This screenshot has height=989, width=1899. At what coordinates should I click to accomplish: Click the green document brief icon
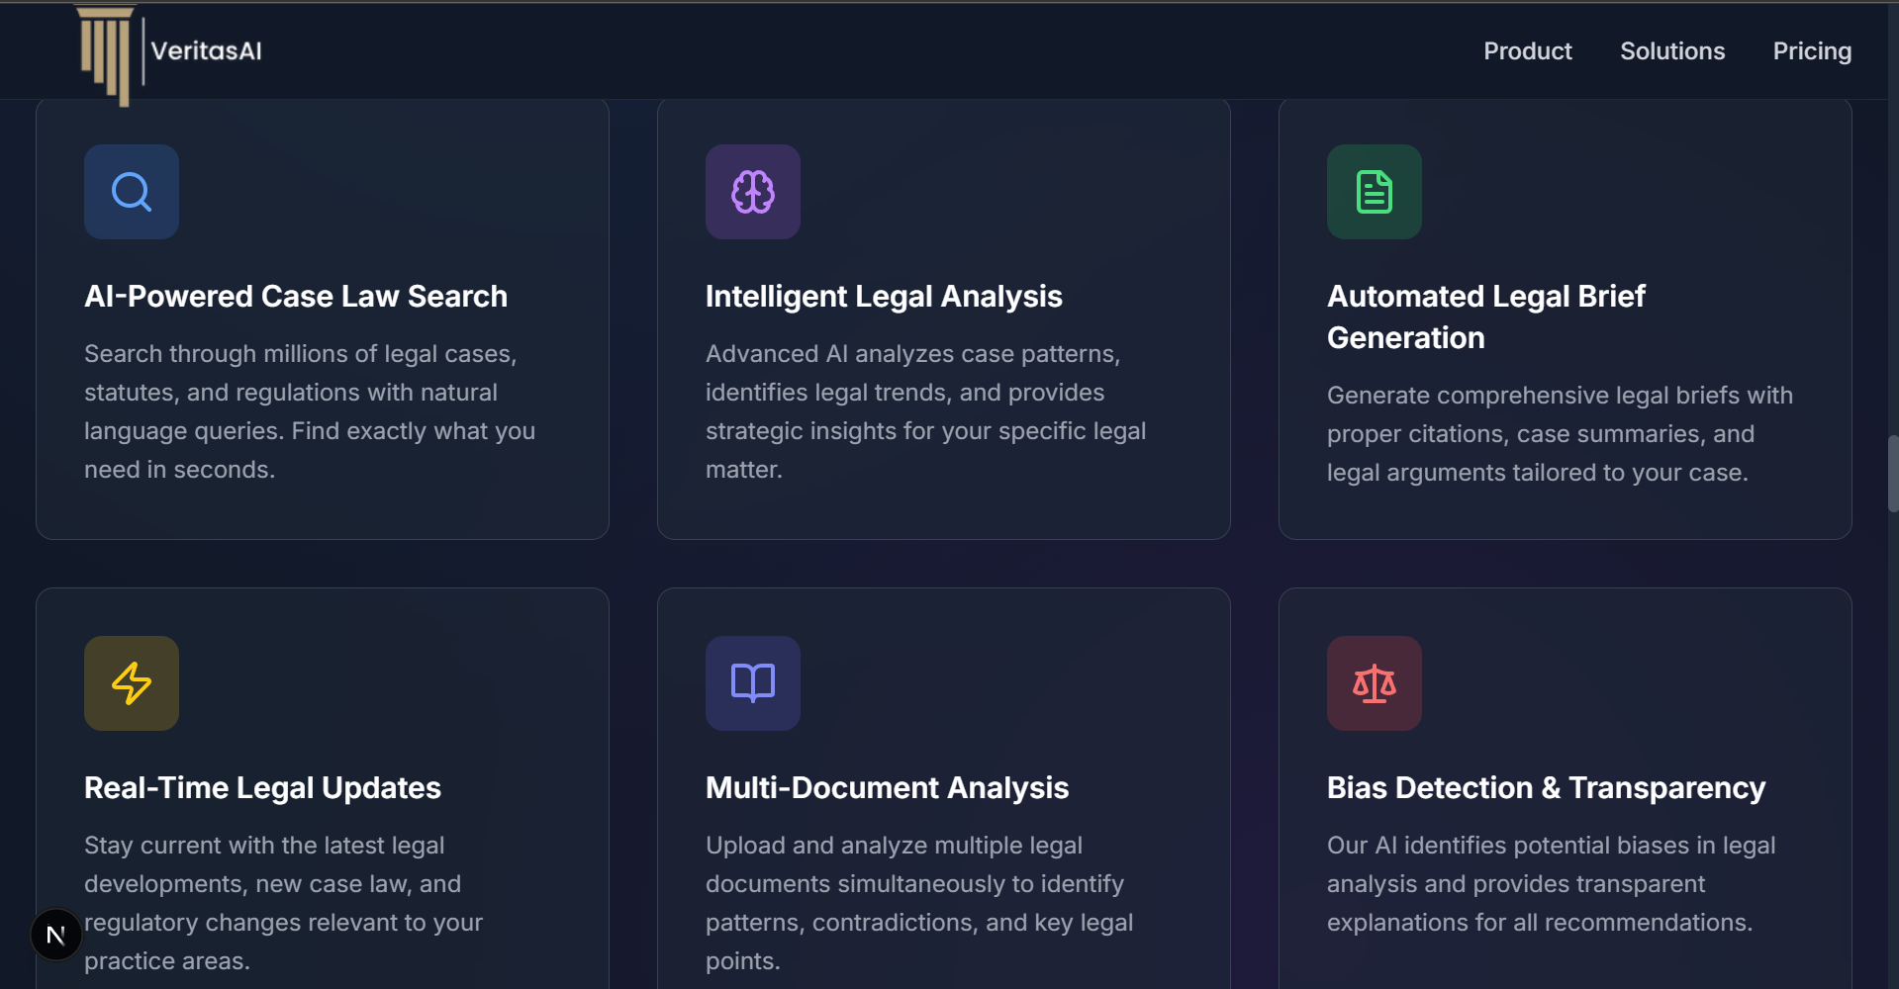1375,192
